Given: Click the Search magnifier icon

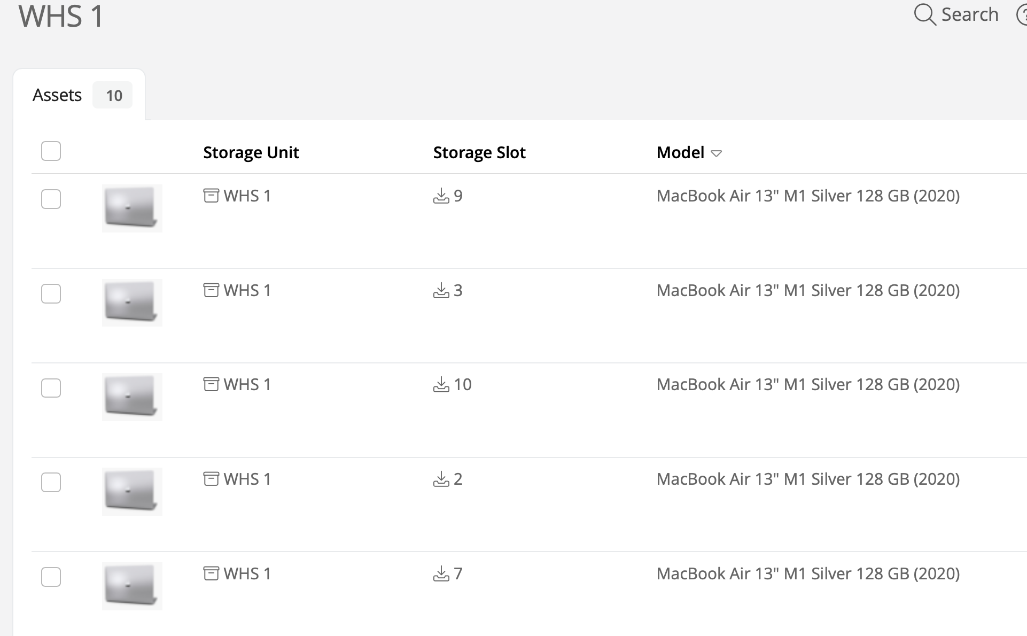Looking at the screenshot, I should tap(925, 14).
